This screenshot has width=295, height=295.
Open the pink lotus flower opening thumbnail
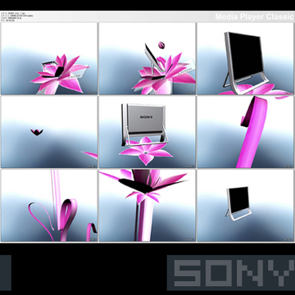tap(49, 59)
